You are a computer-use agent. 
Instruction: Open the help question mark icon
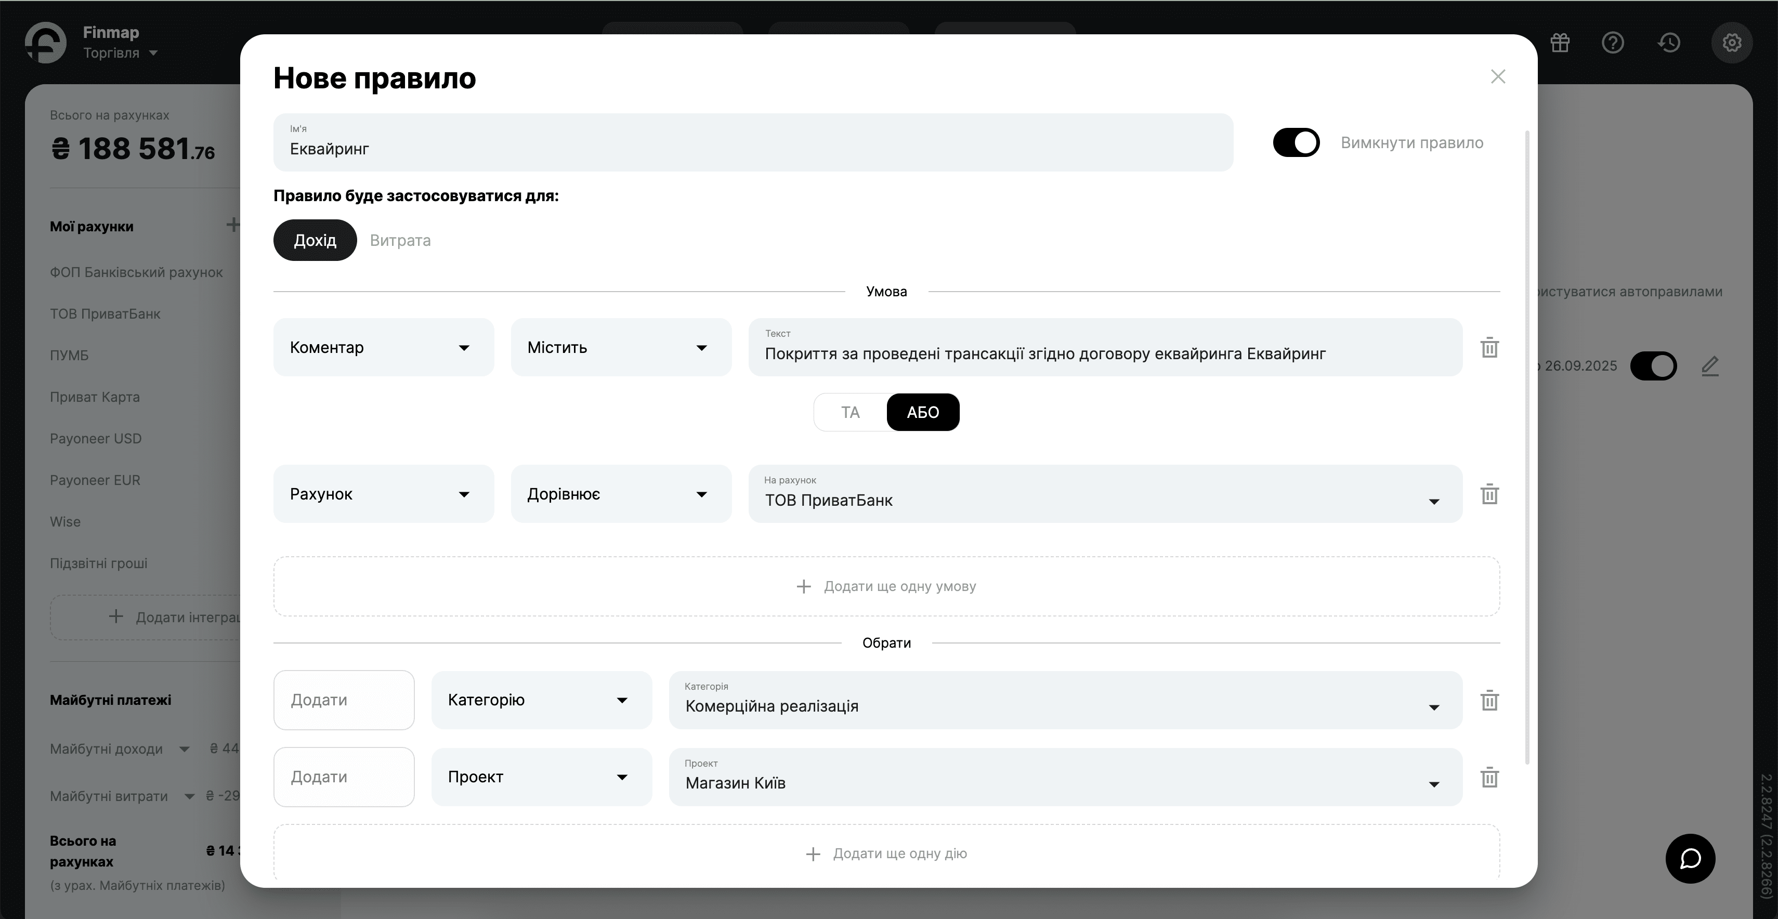coord(1612,43)
